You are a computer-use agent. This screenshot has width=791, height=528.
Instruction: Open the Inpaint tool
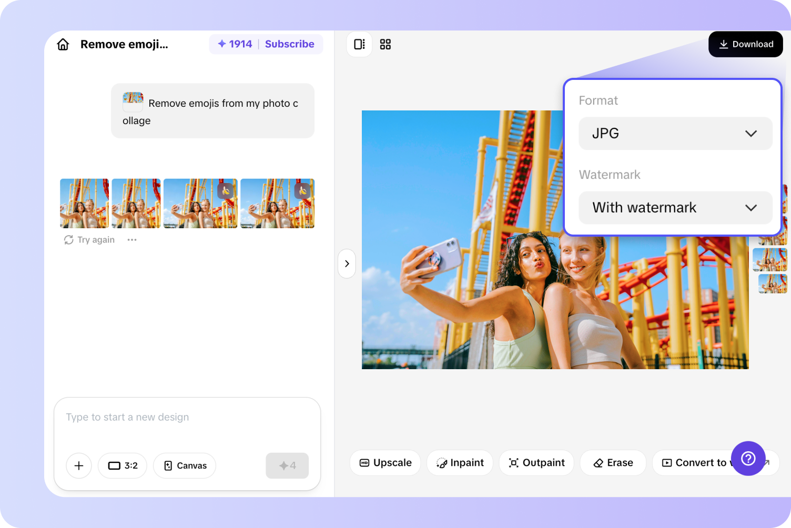[460, 463]
